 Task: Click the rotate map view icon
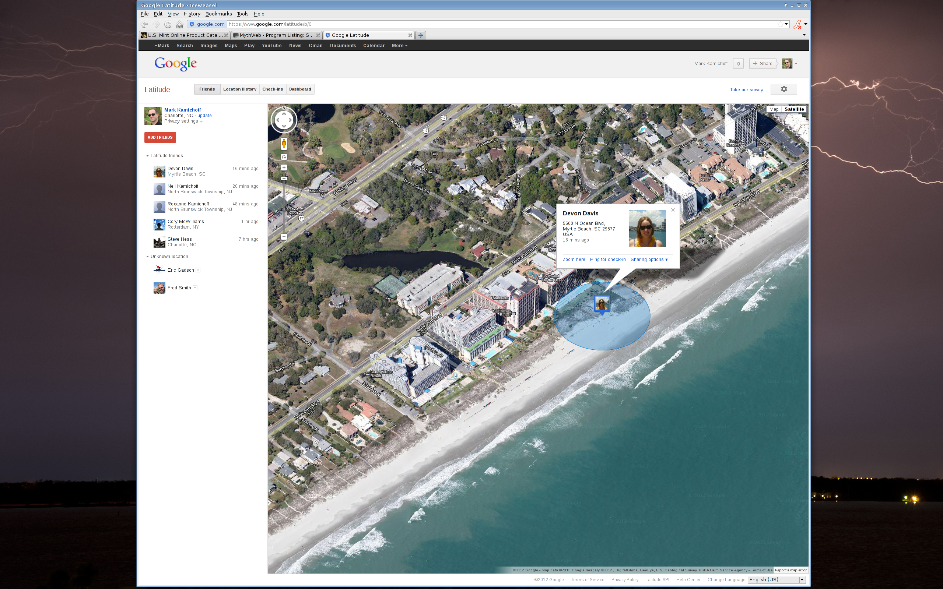tap(284, 156)
